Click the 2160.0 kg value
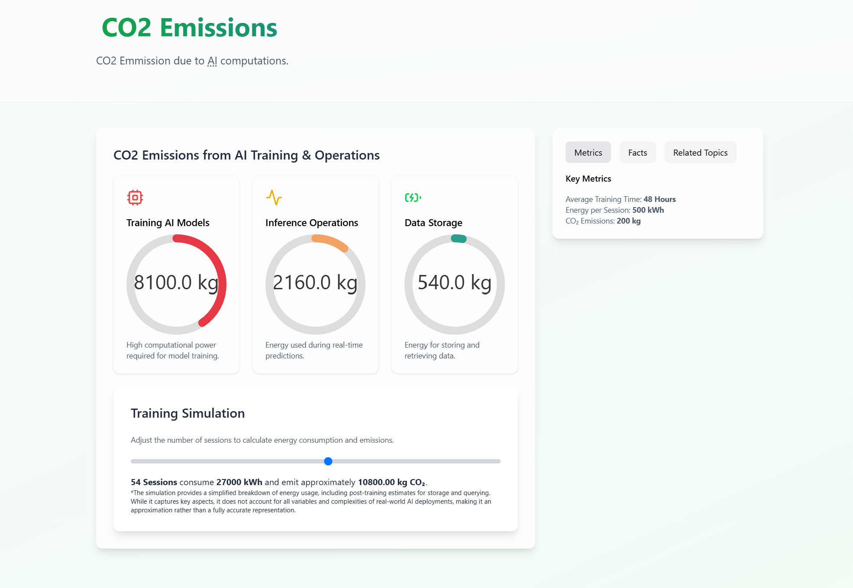The height and width of the screenshot is (588, 853). click(x=315, y=283)
